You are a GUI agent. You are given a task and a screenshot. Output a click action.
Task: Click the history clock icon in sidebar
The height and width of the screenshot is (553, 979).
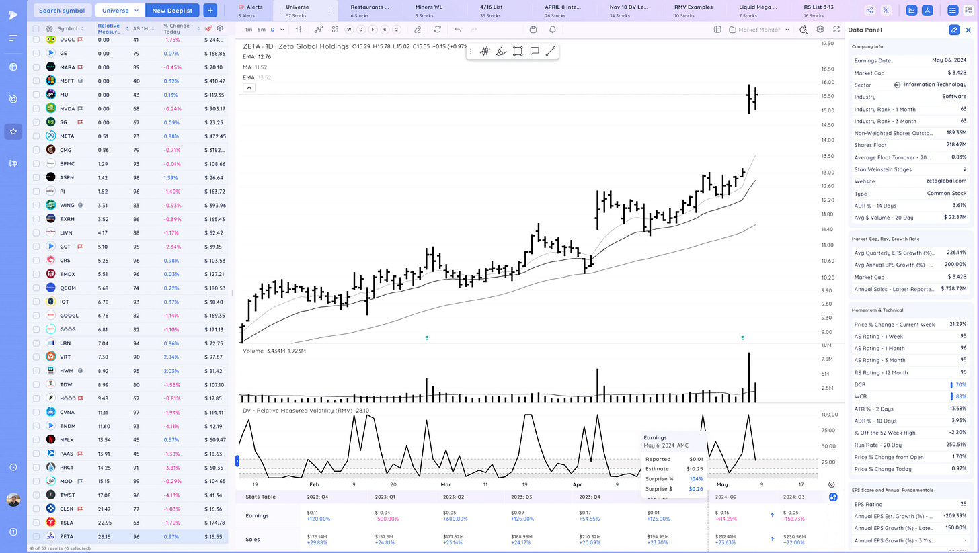coord(13,467)
